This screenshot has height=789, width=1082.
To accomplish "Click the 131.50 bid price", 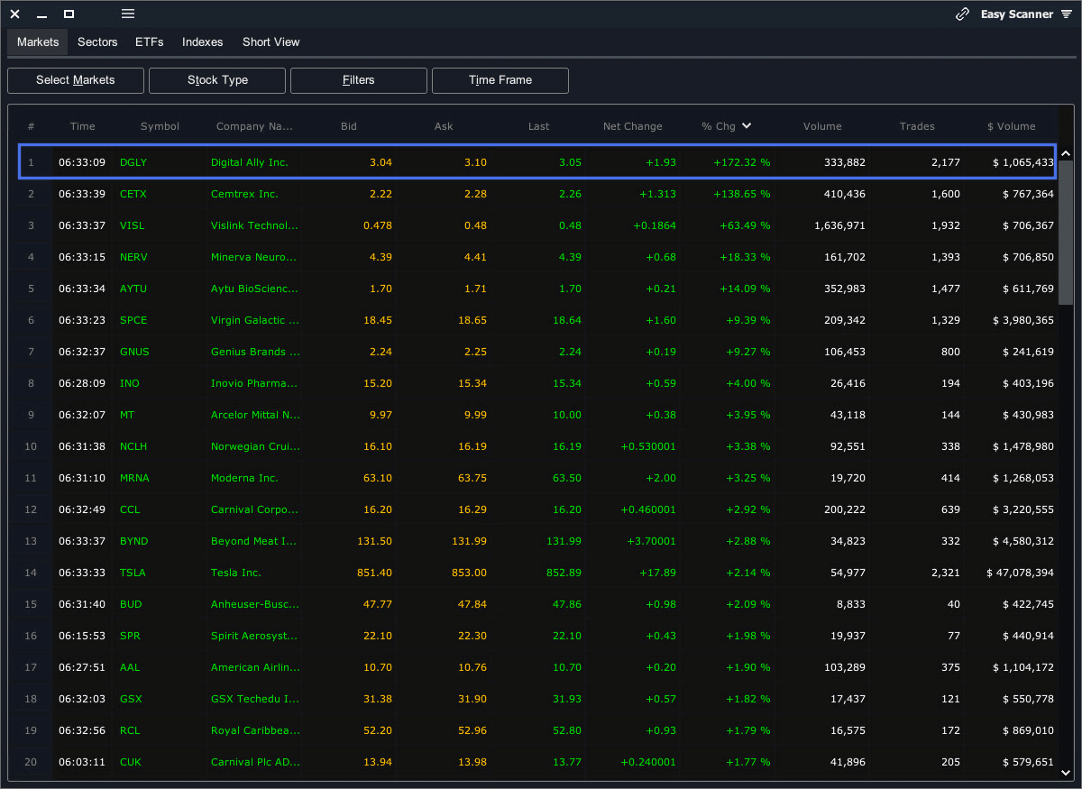I will [x=374, y=541].
